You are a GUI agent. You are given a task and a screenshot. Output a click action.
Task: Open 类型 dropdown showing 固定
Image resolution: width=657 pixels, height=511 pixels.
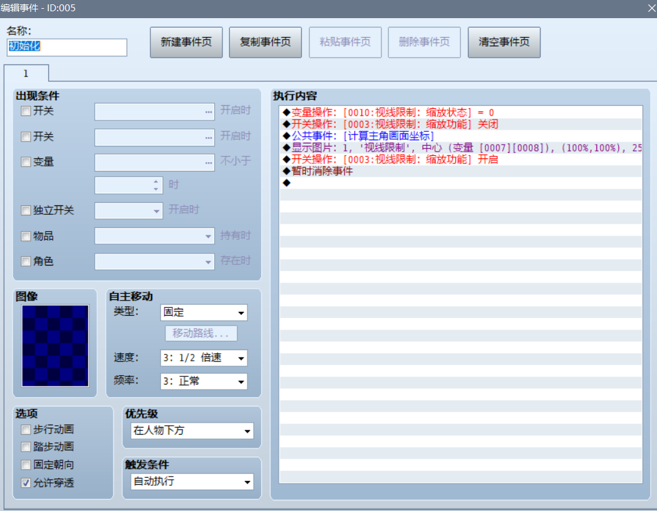204,312
